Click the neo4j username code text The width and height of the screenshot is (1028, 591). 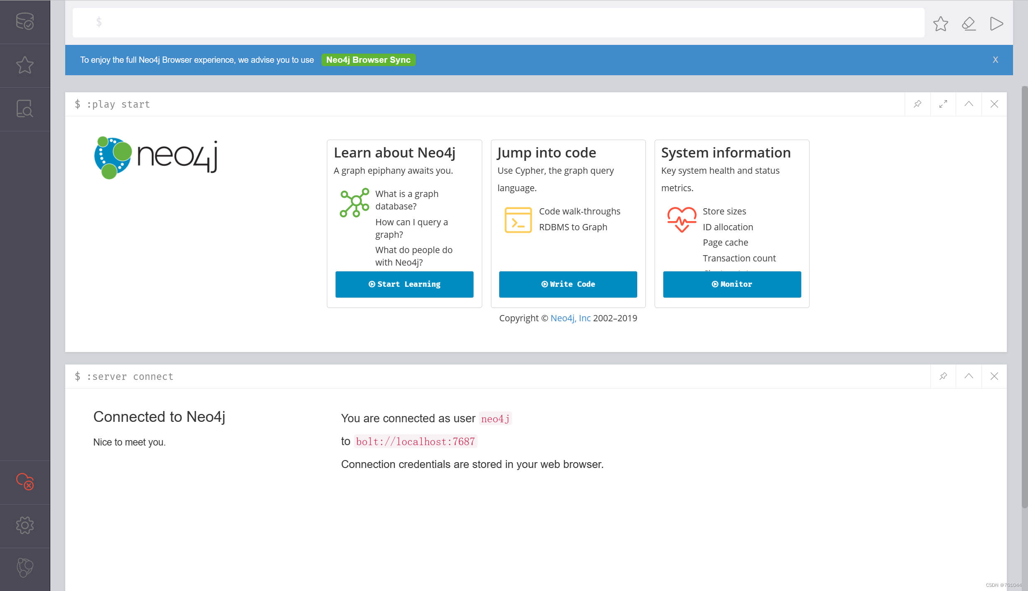point(495,419)
